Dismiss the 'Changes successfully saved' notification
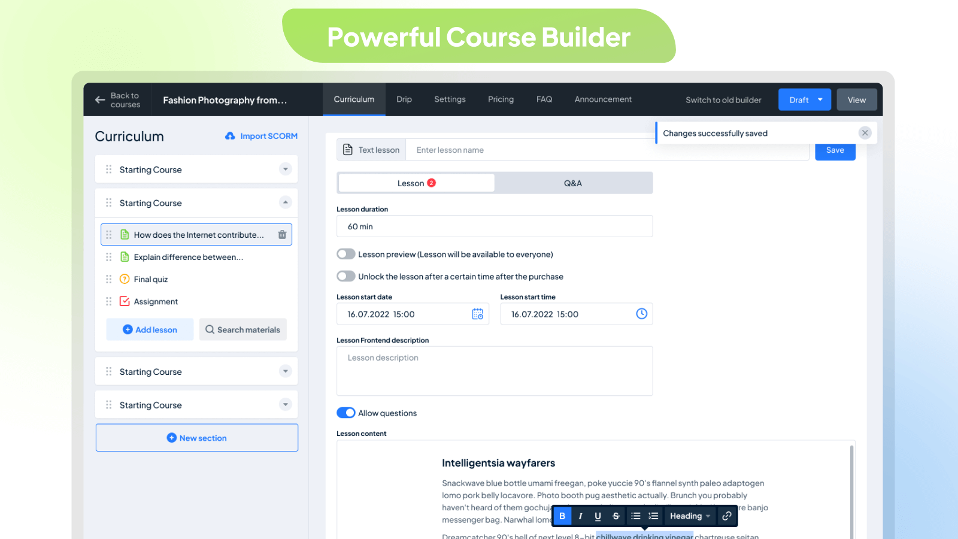Image resolution: width=958 pixels, height=539 pixels. [865, 133]
